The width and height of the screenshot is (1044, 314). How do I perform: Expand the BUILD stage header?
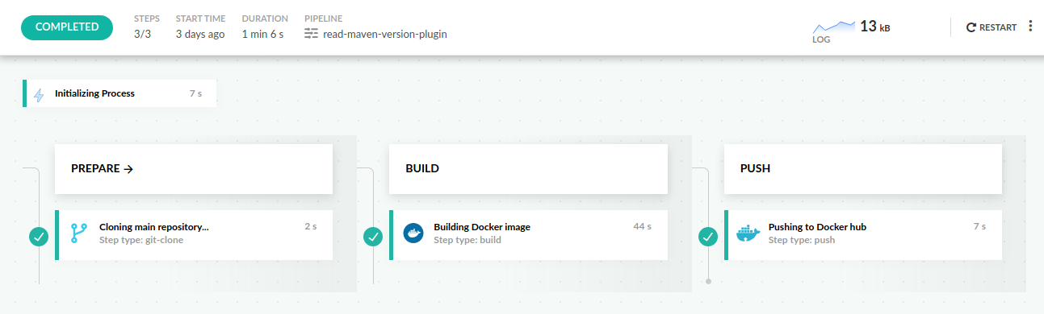[x=528, y=169]
